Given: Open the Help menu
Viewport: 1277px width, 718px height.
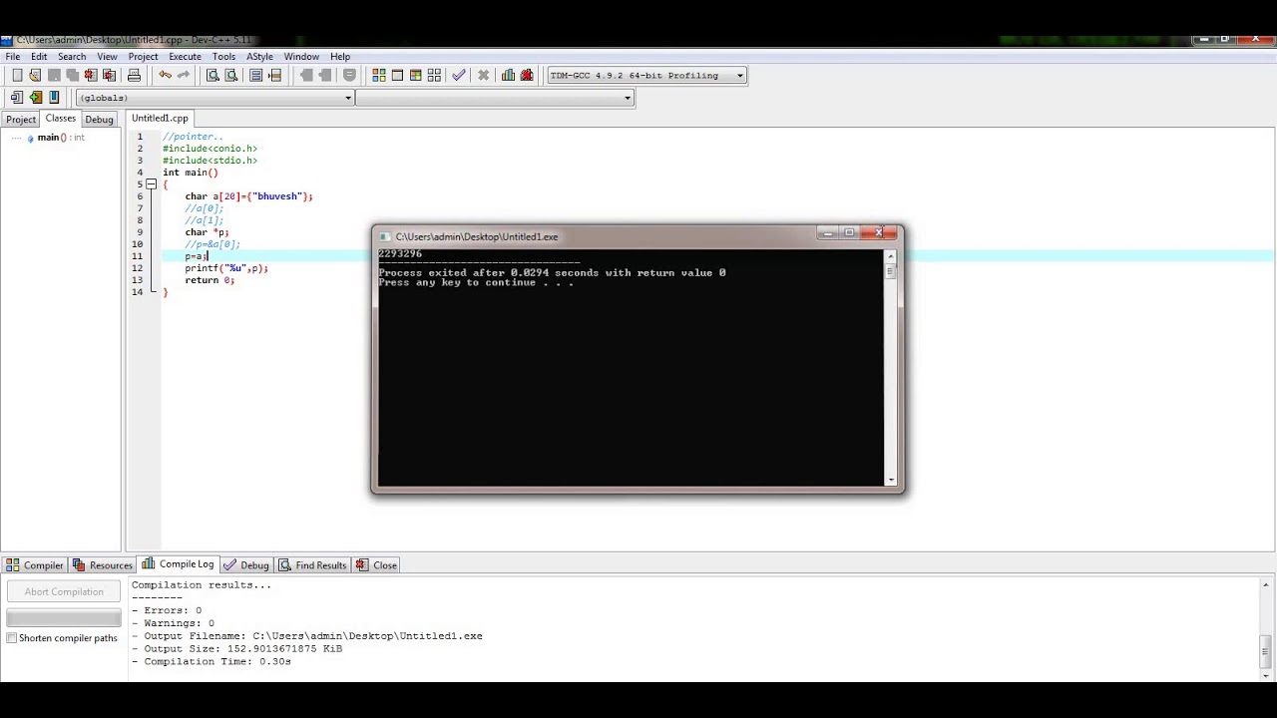Looking at the screenshot, I should (x=340, y=57).
